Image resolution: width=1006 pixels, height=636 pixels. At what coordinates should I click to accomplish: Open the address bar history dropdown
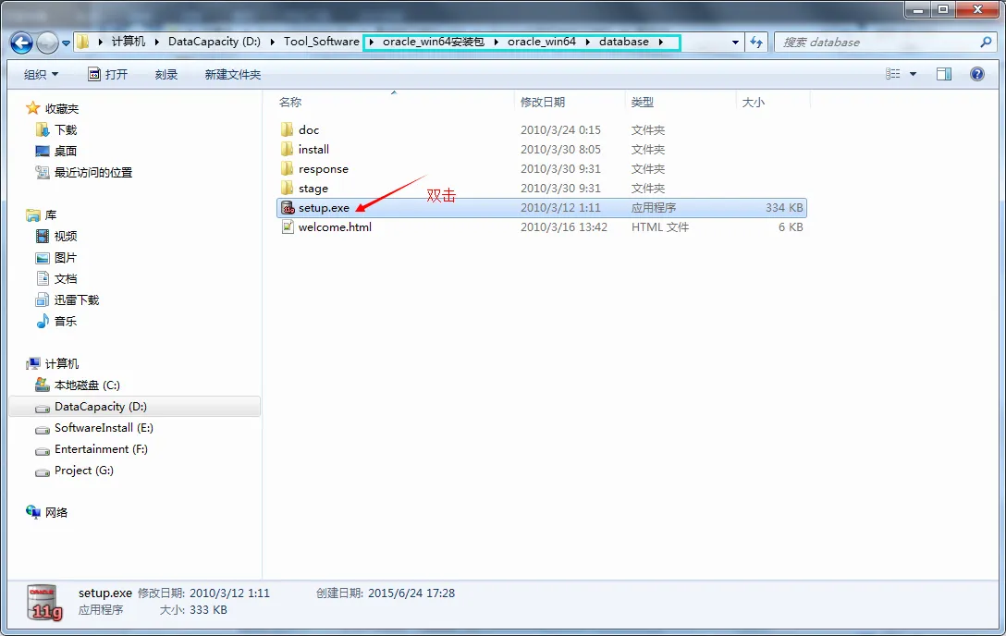(x=735, y=43)
